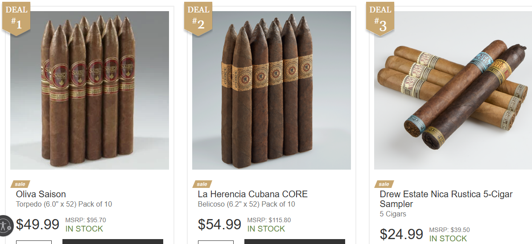Click the dark cart button under La Herencia Cubana

(294, 242)
